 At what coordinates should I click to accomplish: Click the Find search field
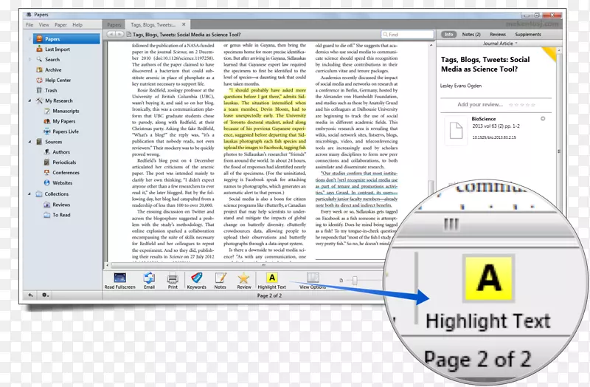(407, 34)
